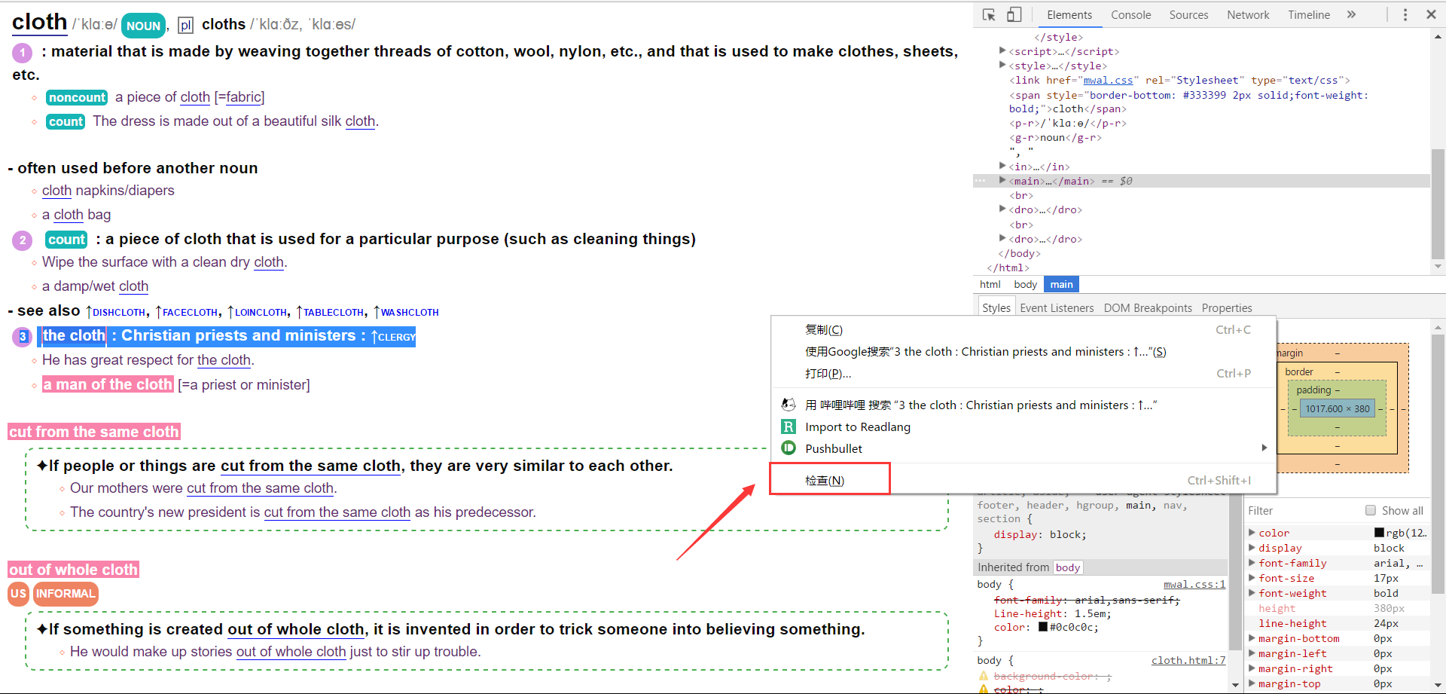
Task: Choose 打印(P) print from context menu
Action: click(x=1023, y=373)
